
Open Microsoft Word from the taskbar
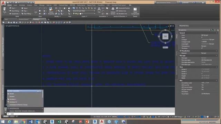(x=31, y=122)
